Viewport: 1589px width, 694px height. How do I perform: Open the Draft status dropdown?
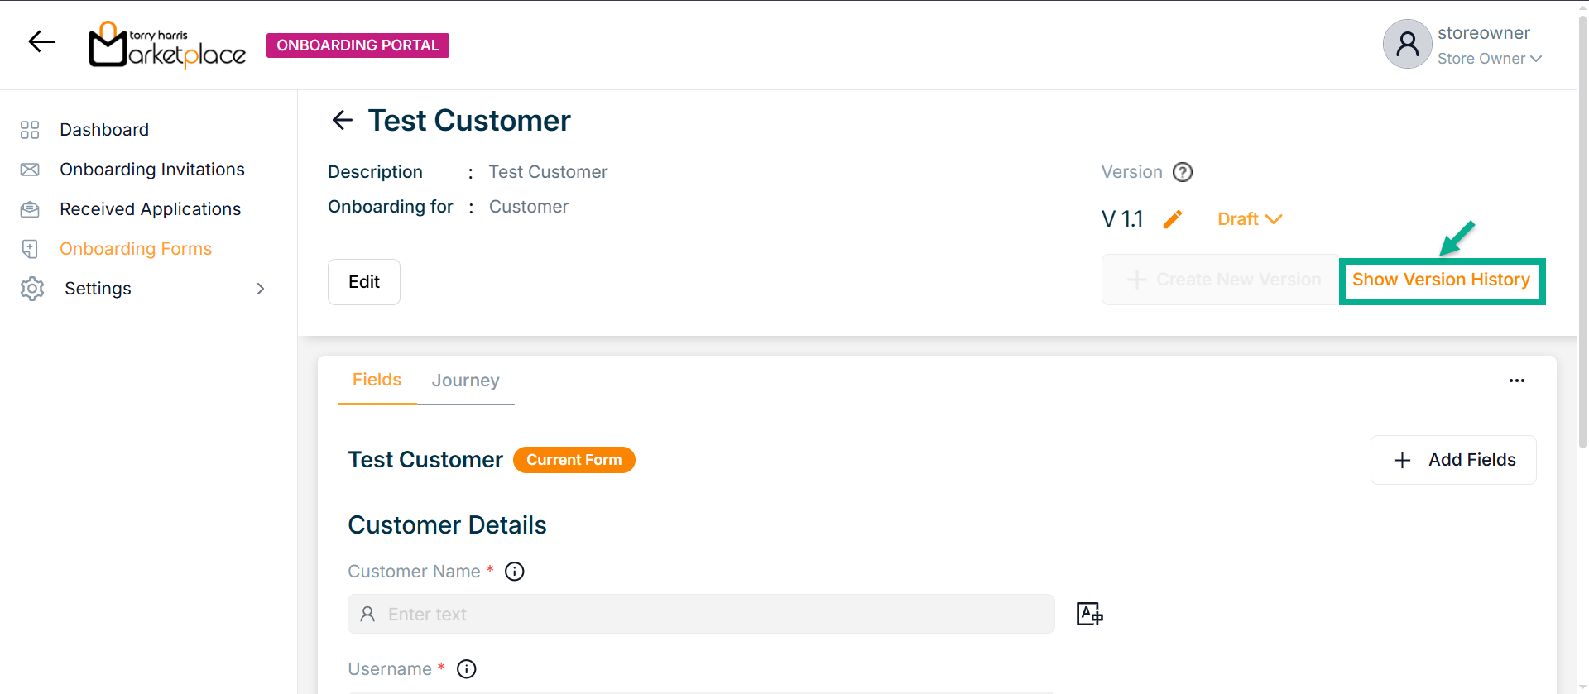[x=1249, y=219]
